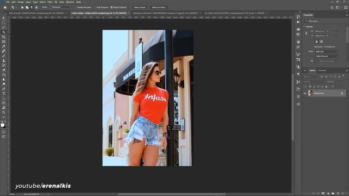Open the Properties panel flyout menu
Screen dimensions: 349x196
point(347,15)
